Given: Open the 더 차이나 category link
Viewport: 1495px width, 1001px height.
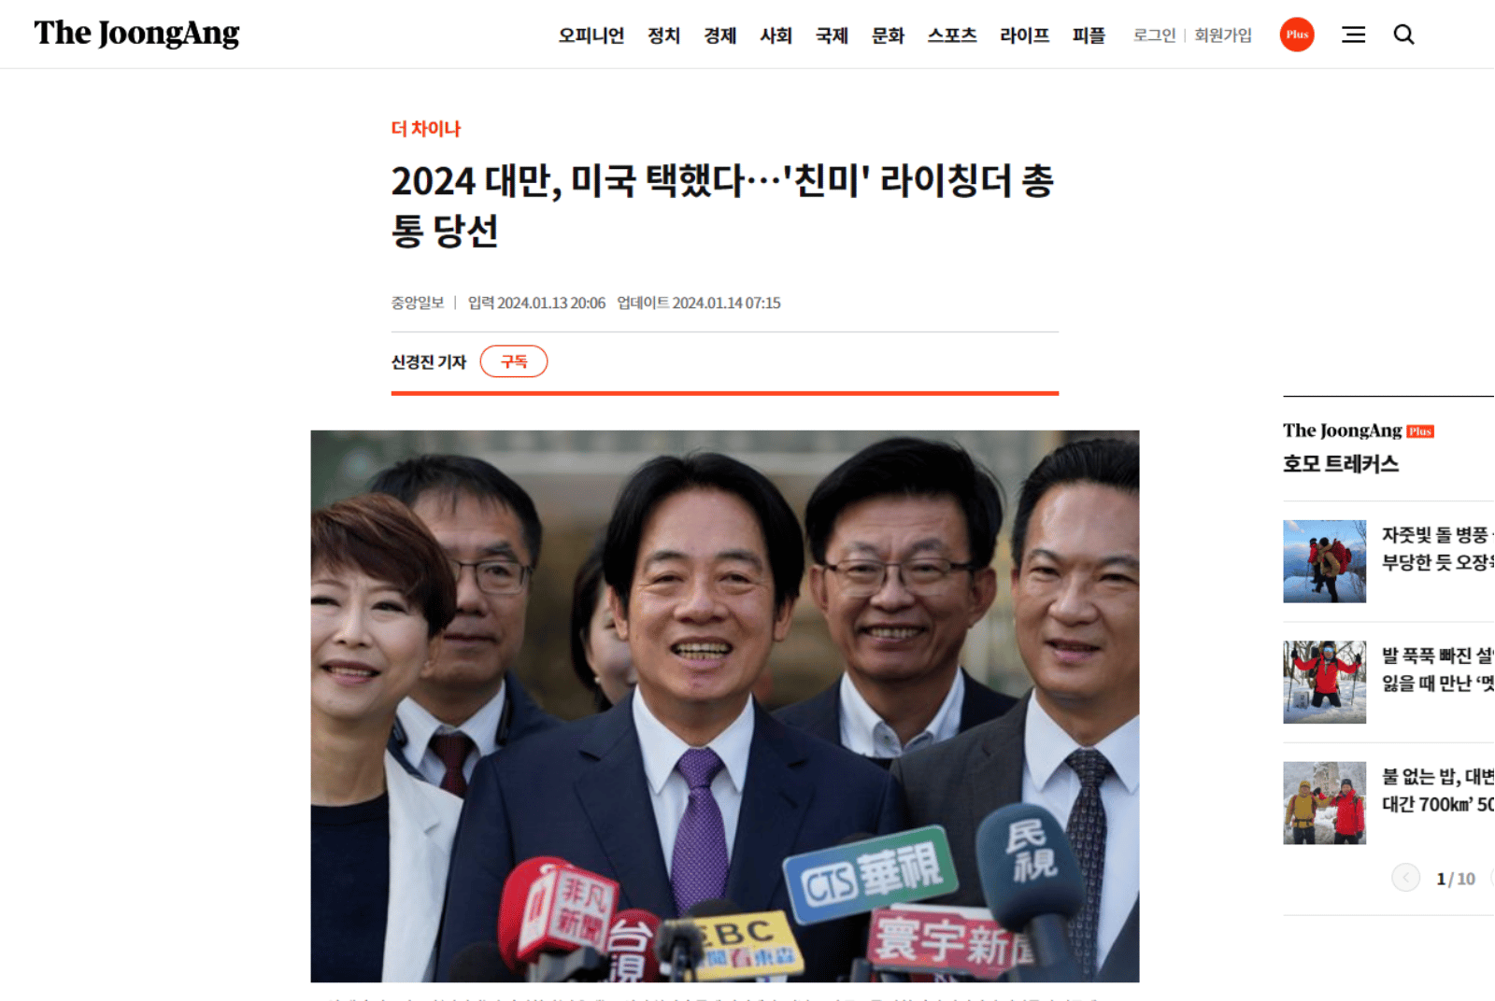Looking at the screenshot, I should (x=426, y=129).
